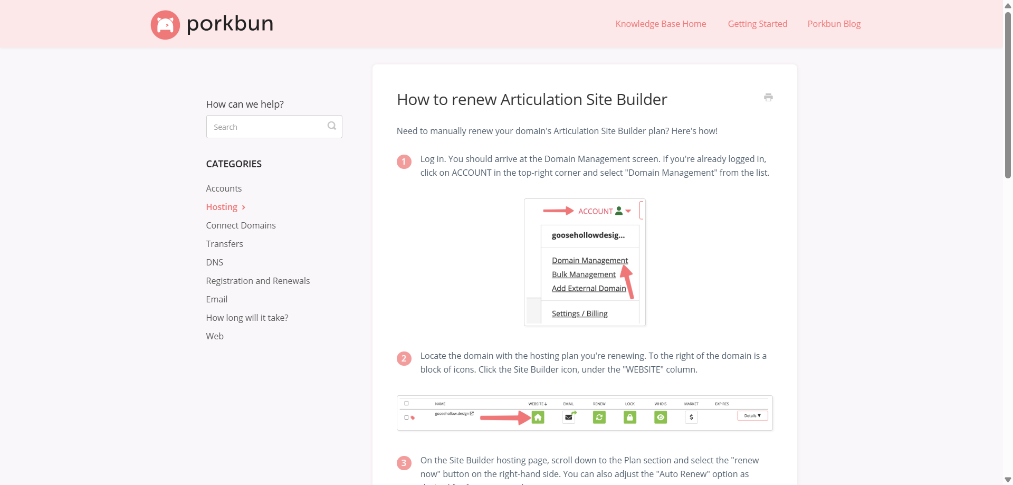Open the Knowledge Base Home link
Viewport: 1013px width, 485px height.
[x=661, y=24]
